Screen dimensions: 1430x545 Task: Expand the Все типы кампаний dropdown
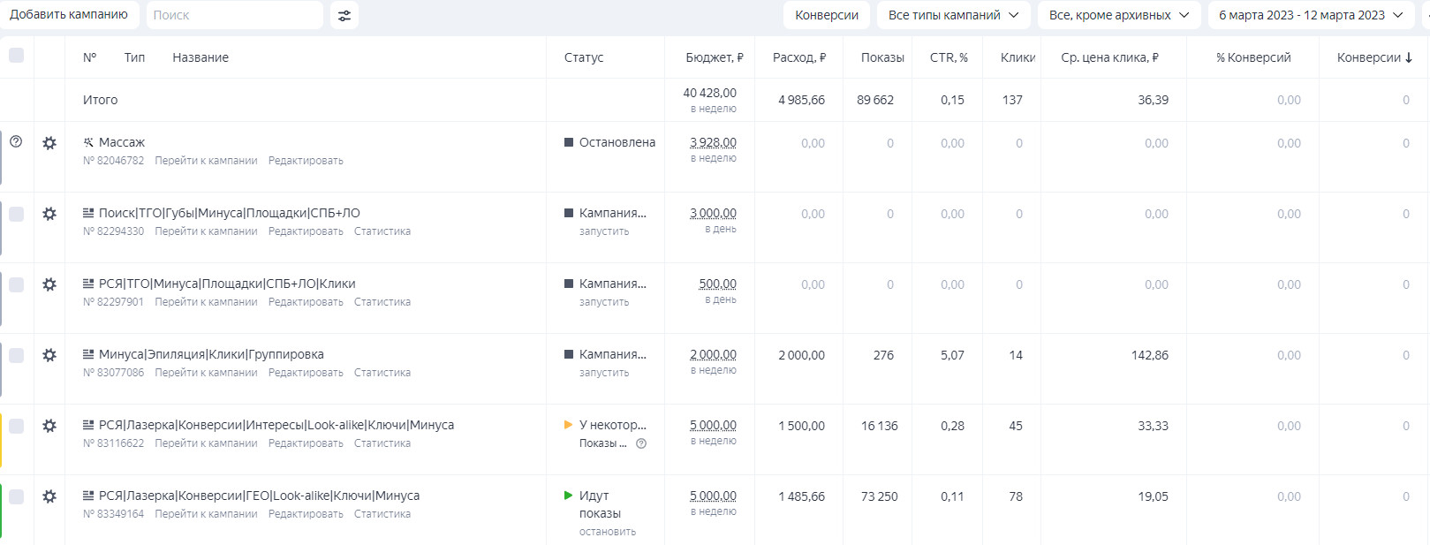pyautogui.click(x=953, y=15)
